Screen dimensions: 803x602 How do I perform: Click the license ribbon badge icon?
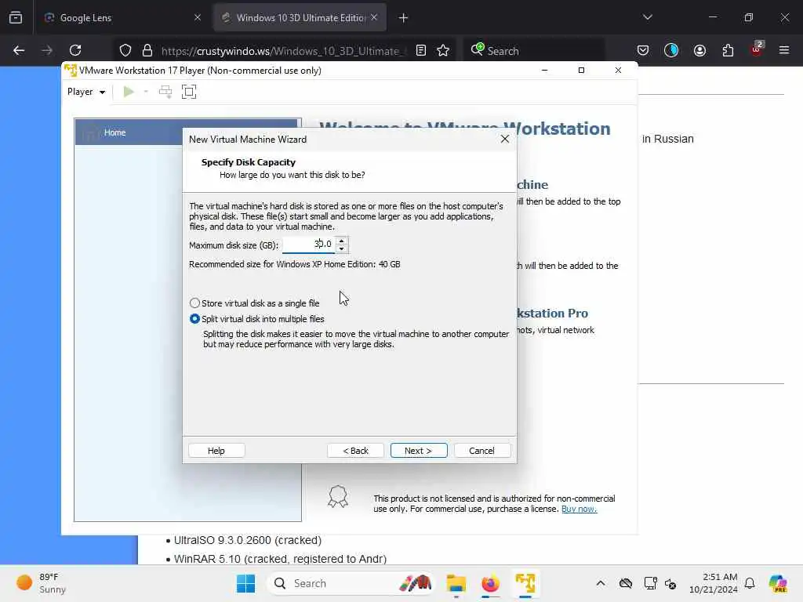click(x=338, y=496)
